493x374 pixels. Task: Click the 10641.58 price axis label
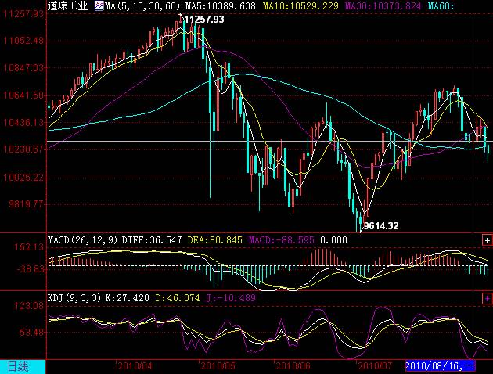tap(23, 95)
